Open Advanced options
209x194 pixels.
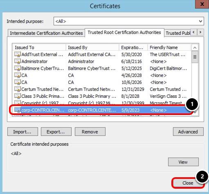point(188,132)
